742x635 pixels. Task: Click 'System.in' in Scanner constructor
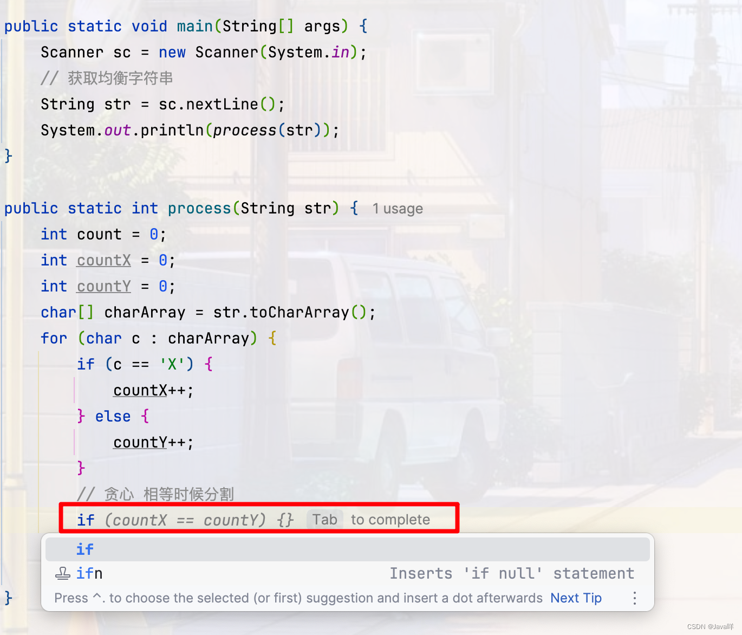(309, 52)
